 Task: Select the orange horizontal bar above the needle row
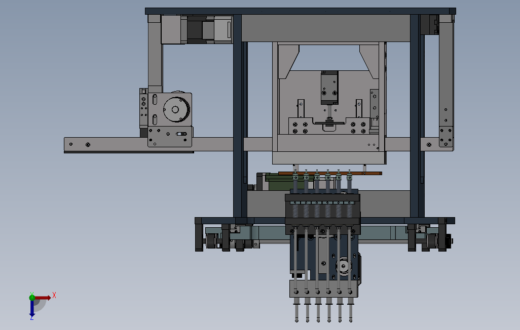(330, 173)
